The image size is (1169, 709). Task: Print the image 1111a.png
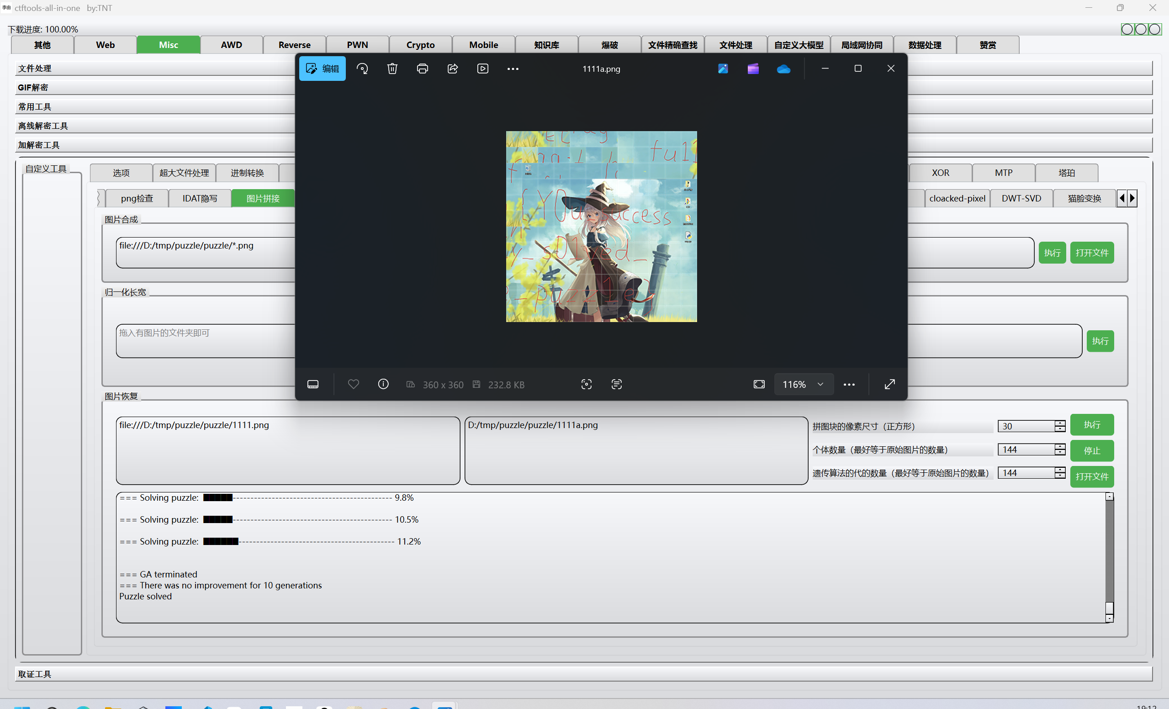coord(422,69)
